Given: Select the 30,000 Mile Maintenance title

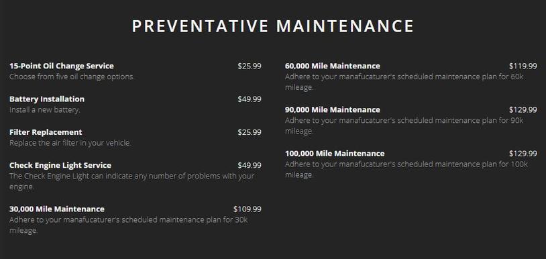Looking at the screenshot, I should pyautogui.click(x=57, y=209).
